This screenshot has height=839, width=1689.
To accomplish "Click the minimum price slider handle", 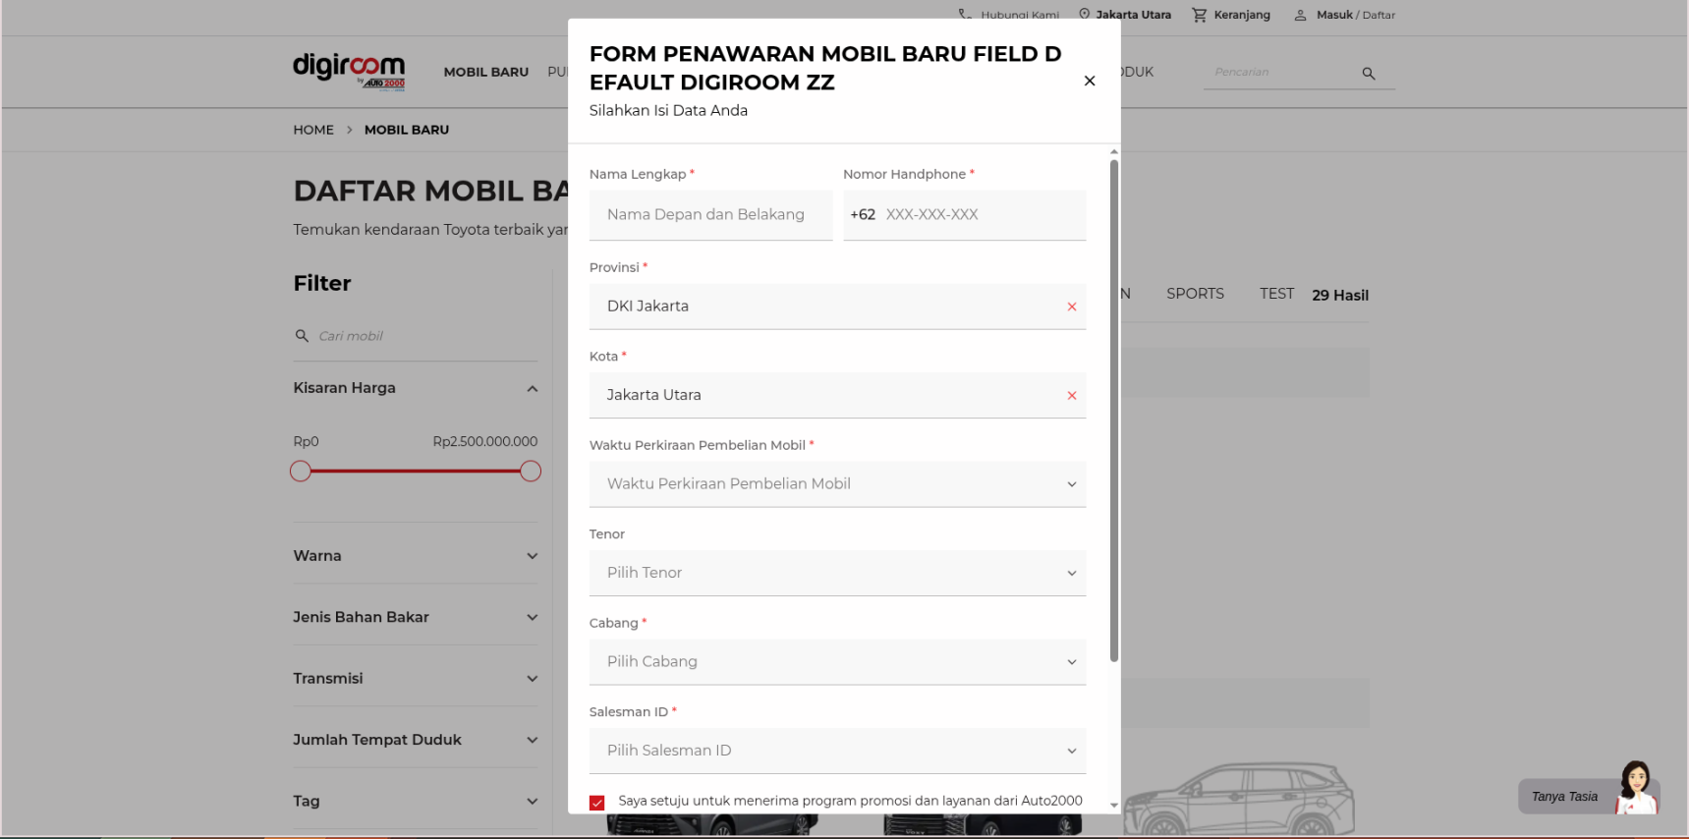I will (x=301, y=472).
